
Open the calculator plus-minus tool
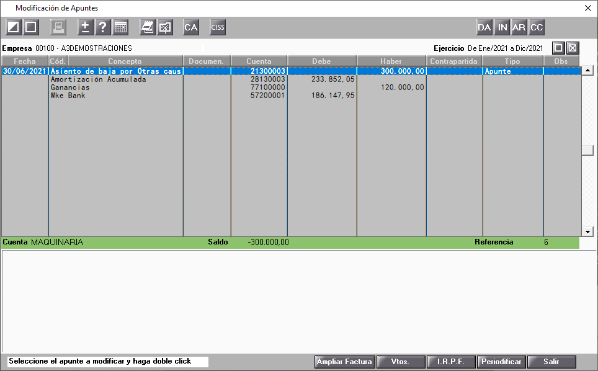[86, 27]
